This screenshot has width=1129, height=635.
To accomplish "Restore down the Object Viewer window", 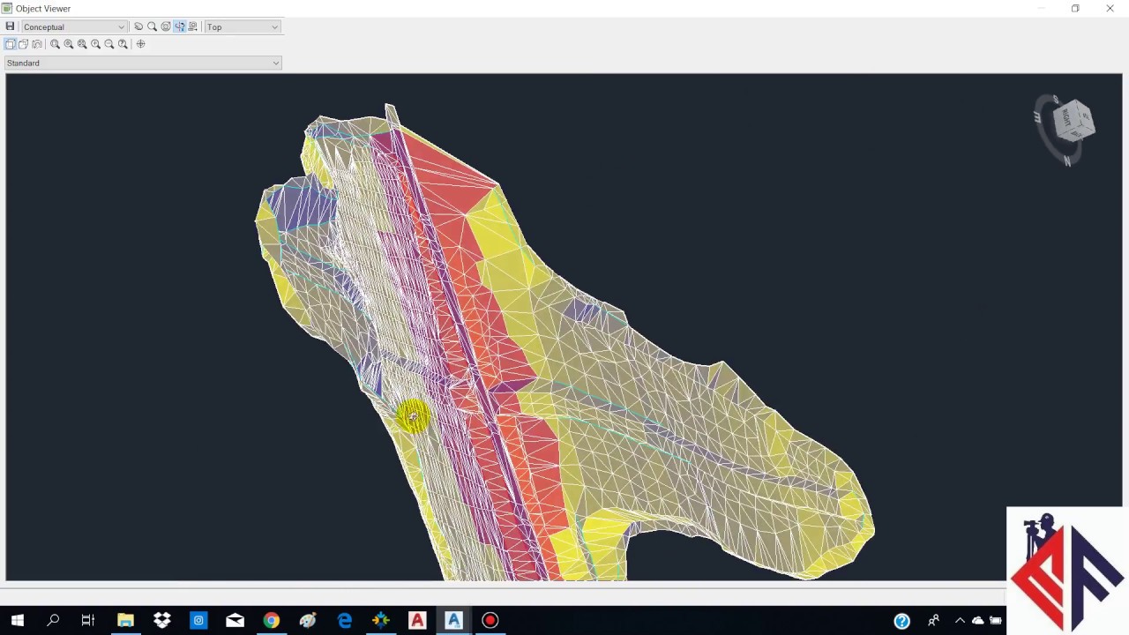I will [x=1075, y=9].
